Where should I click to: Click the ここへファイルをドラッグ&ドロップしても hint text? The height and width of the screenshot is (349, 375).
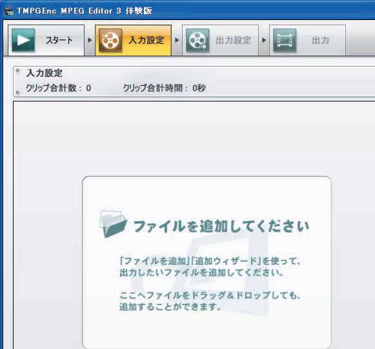point(210,295)
